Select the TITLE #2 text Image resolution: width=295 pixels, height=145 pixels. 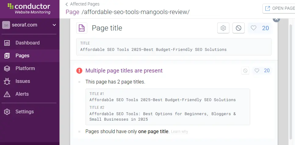coord(163,116)
